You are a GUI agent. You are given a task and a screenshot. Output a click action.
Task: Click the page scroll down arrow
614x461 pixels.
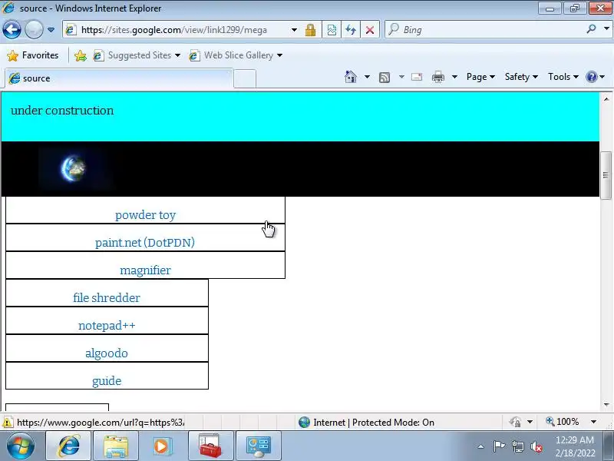point(606,405)
